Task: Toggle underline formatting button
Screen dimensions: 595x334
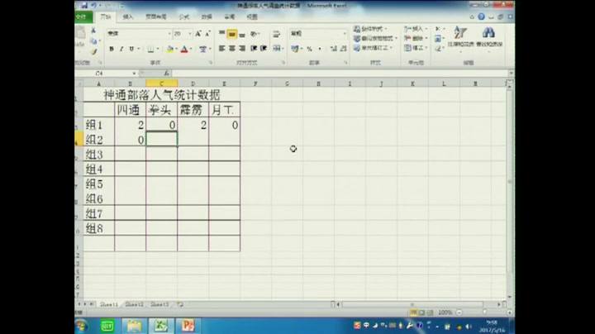Action: pyautogui.click(x=132, y=49)
